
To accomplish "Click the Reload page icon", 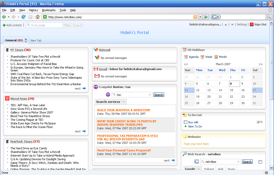I will click(24, 17).
